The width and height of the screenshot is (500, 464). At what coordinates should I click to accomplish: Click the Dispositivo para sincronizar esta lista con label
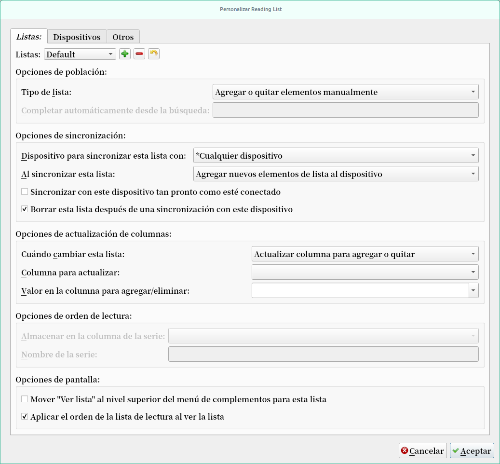104,156
